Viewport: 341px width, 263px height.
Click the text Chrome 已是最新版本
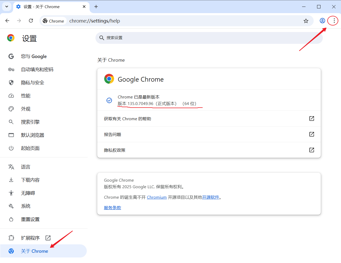(139, 97)
